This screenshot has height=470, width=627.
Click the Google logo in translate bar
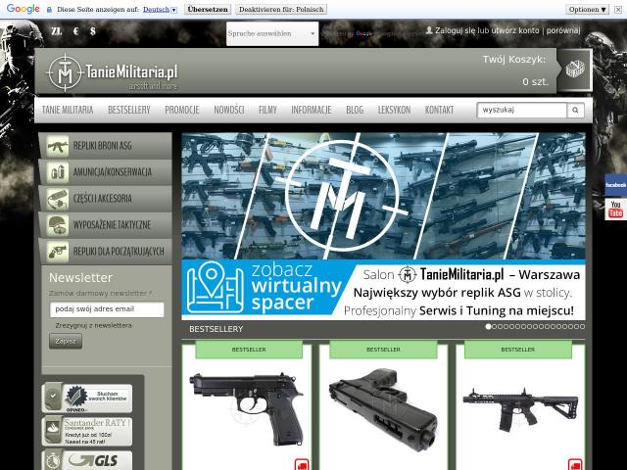click(24, 9)
